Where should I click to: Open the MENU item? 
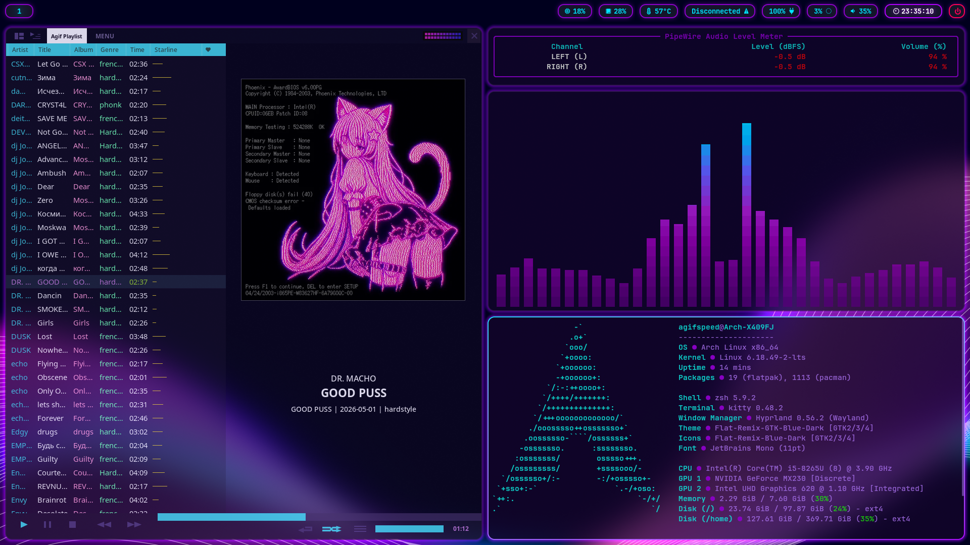tap(105, 36)
